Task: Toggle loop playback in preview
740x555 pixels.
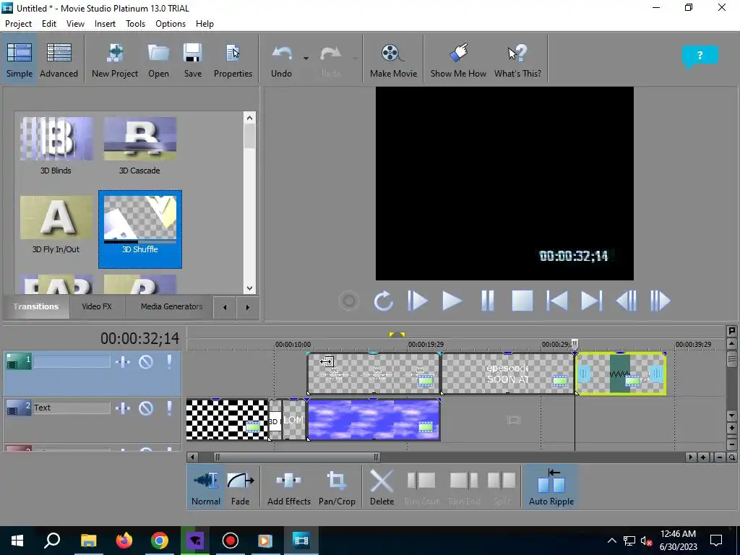Action: tap(383, 301)
